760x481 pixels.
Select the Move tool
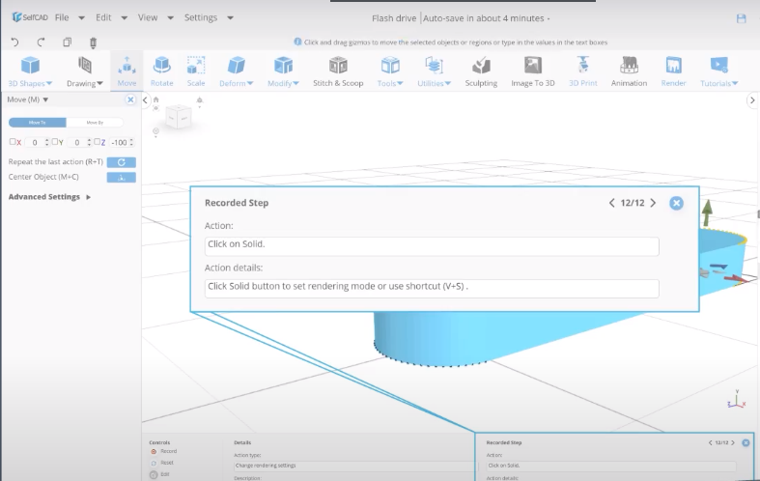point(127,71)
